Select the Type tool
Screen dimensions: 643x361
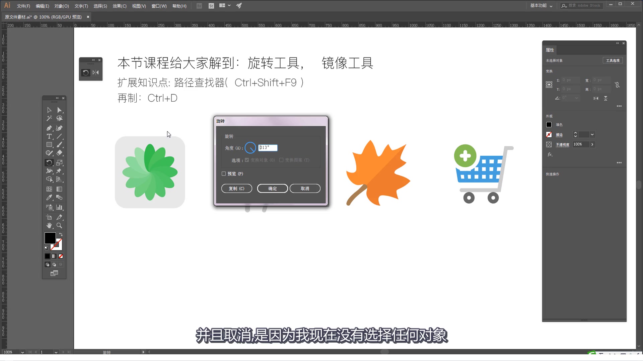[49, 136]
